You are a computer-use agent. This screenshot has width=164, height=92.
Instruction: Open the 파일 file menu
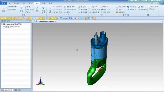pyautogui.click(x=3, y=3)
